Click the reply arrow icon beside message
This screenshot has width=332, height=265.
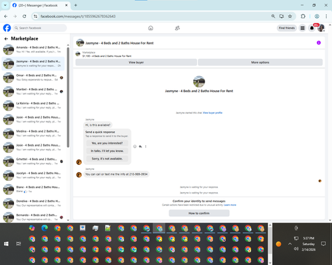coord(140,146)
